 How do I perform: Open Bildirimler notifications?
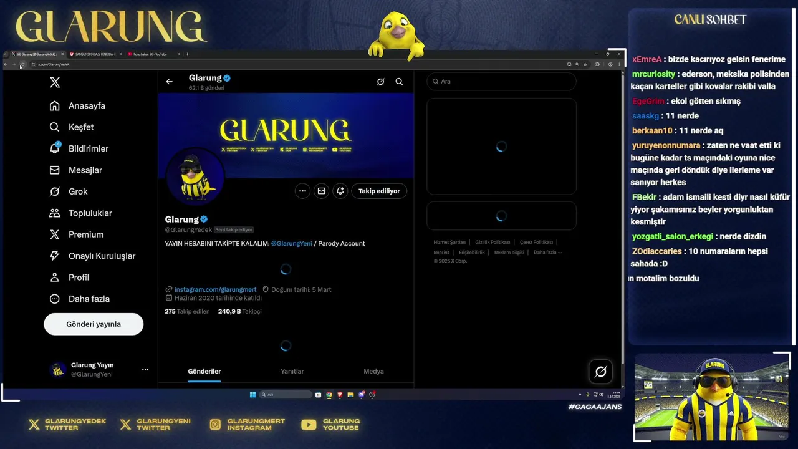79,148
